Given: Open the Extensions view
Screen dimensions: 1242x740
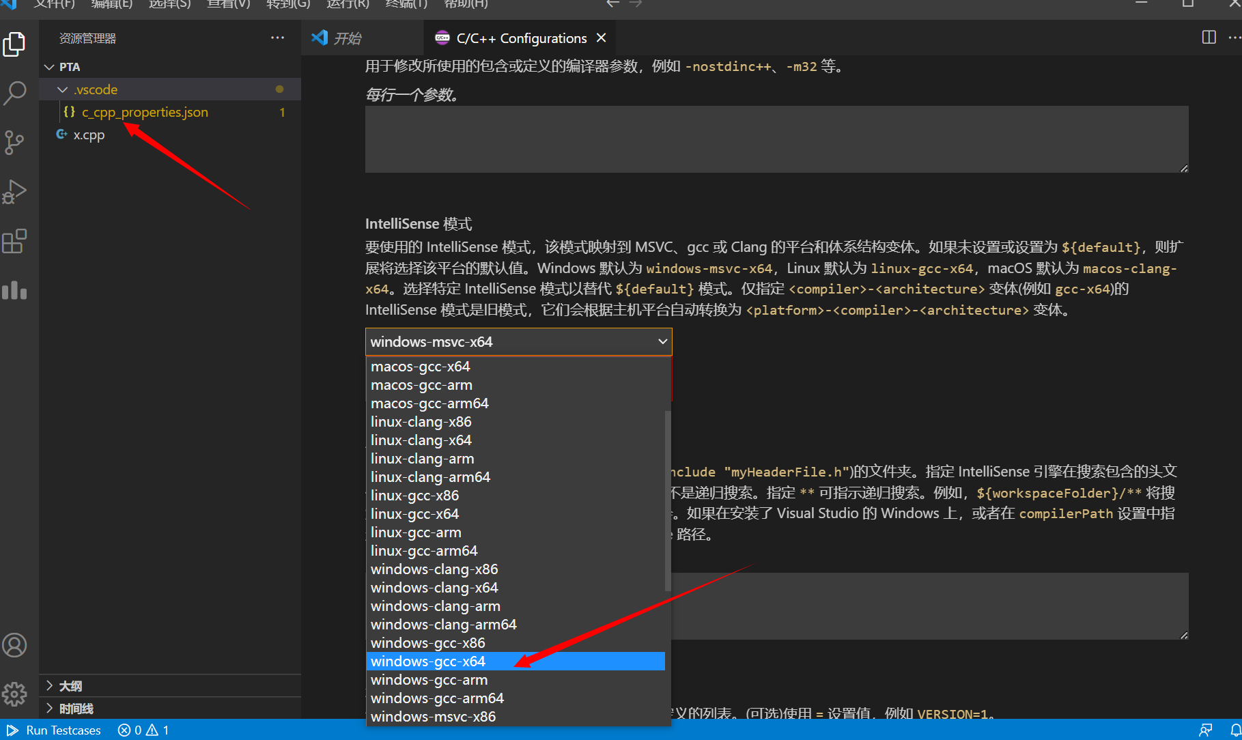Looking at the screenshot, I should click(14, 241).
